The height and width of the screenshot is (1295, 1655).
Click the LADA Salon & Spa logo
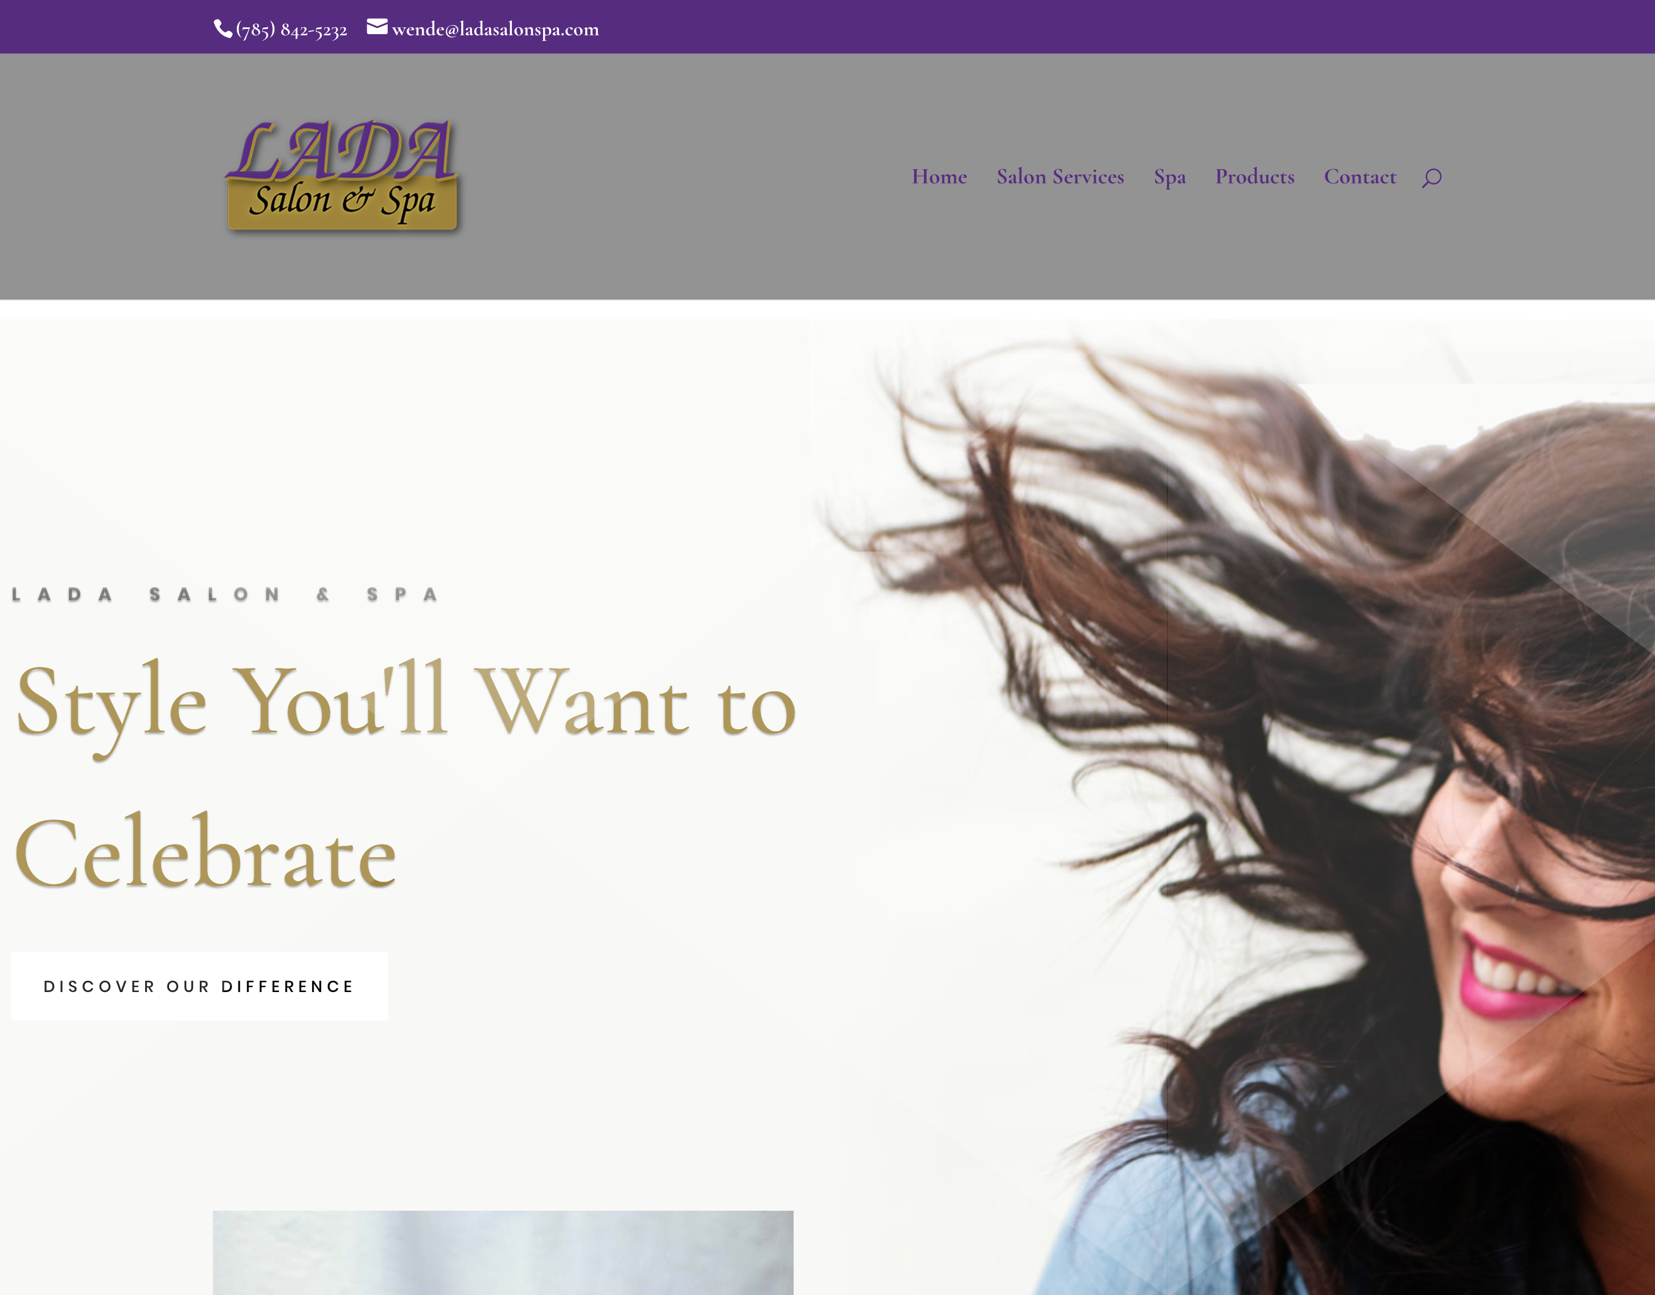coord(343,176)
